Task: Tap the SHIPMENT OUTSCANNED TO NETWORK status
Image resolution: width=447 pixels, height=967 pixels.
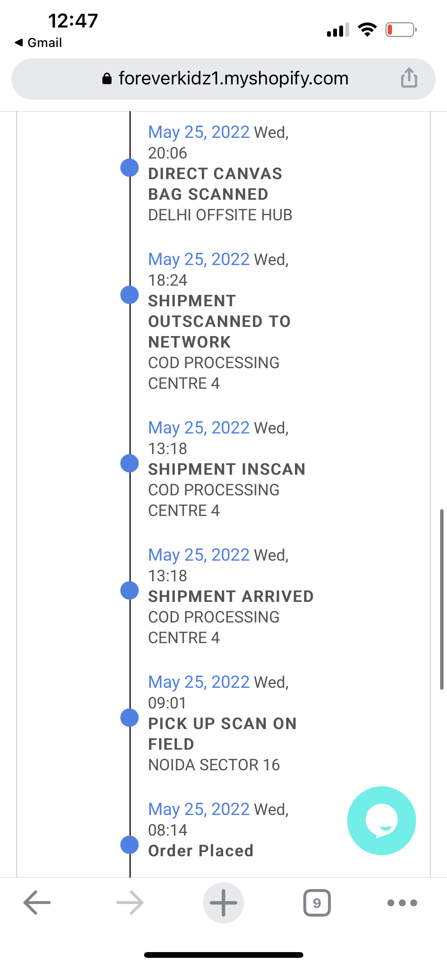Action: (x=219, y=321)
